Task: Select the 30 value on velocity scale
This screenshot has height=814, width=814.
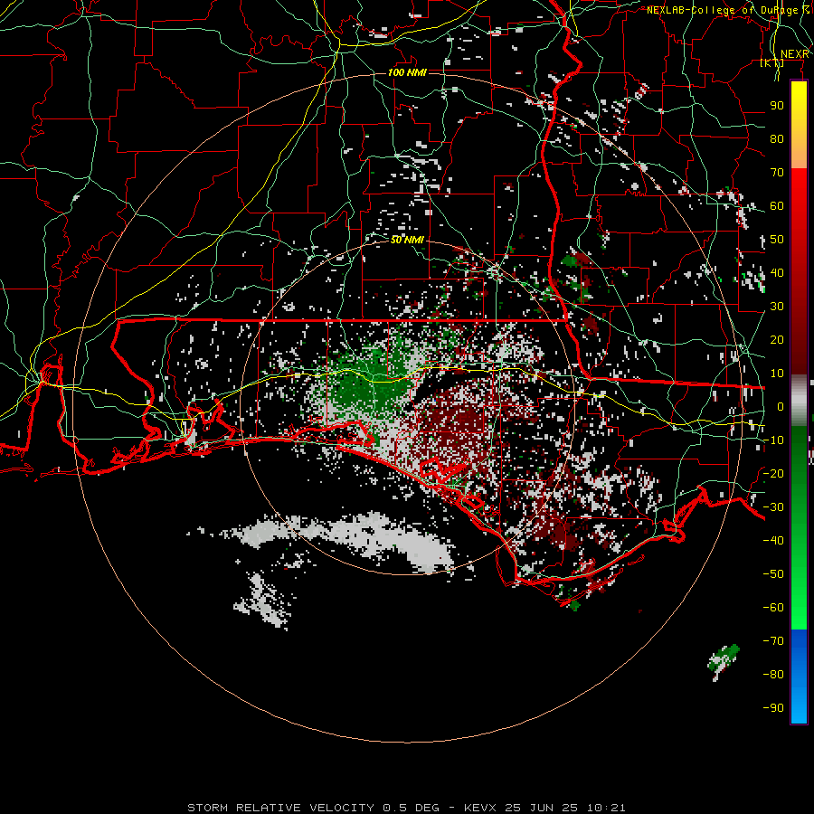Action: pos(777,307)
